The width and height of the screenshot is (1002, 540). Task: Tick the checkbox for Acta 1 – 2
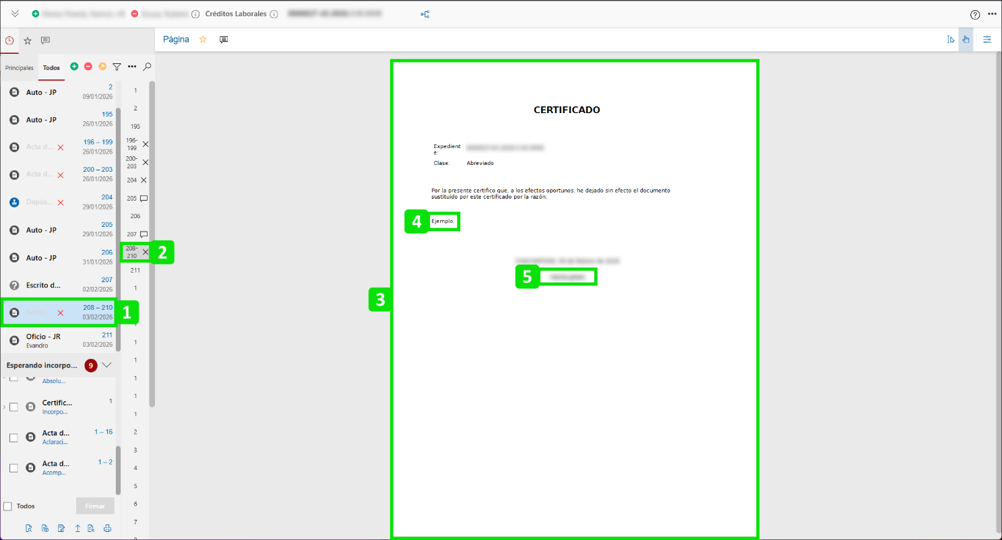13,468
